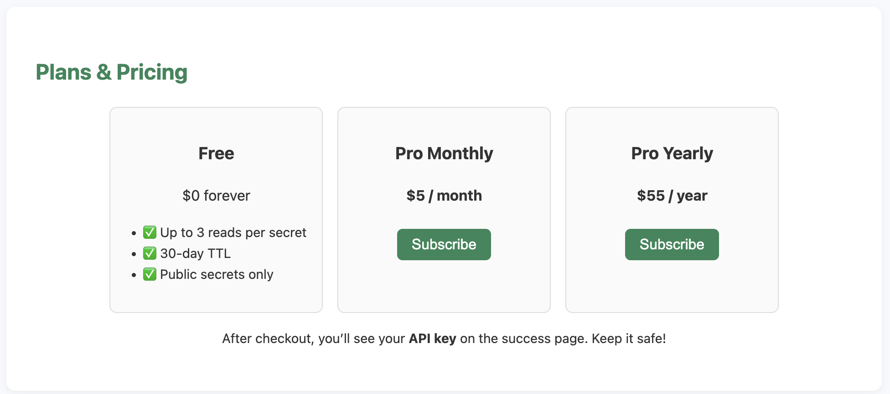890x394 pixels.
Task: Click the Pro Monthly card title
Action: (x=444, y=153)
